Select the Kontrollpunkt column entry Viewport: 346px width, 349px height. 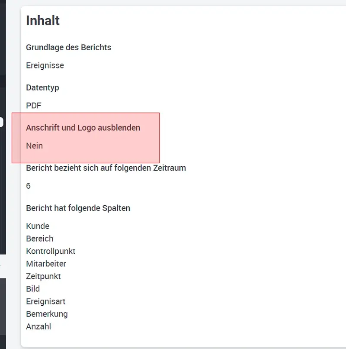click(51, 251)
